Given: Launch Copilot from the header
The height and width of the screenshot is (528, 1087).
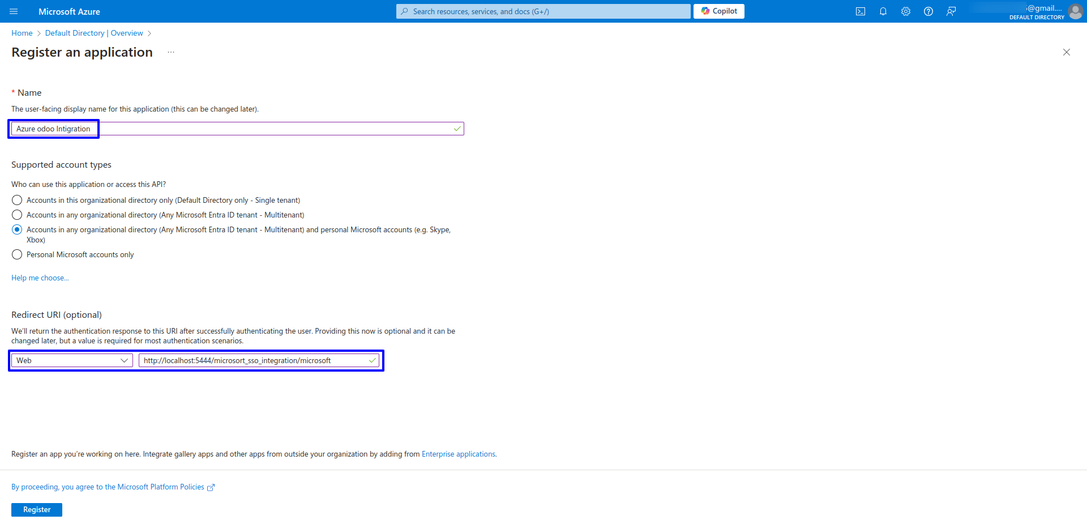Looking at the screenshot, I should point(719,11).
